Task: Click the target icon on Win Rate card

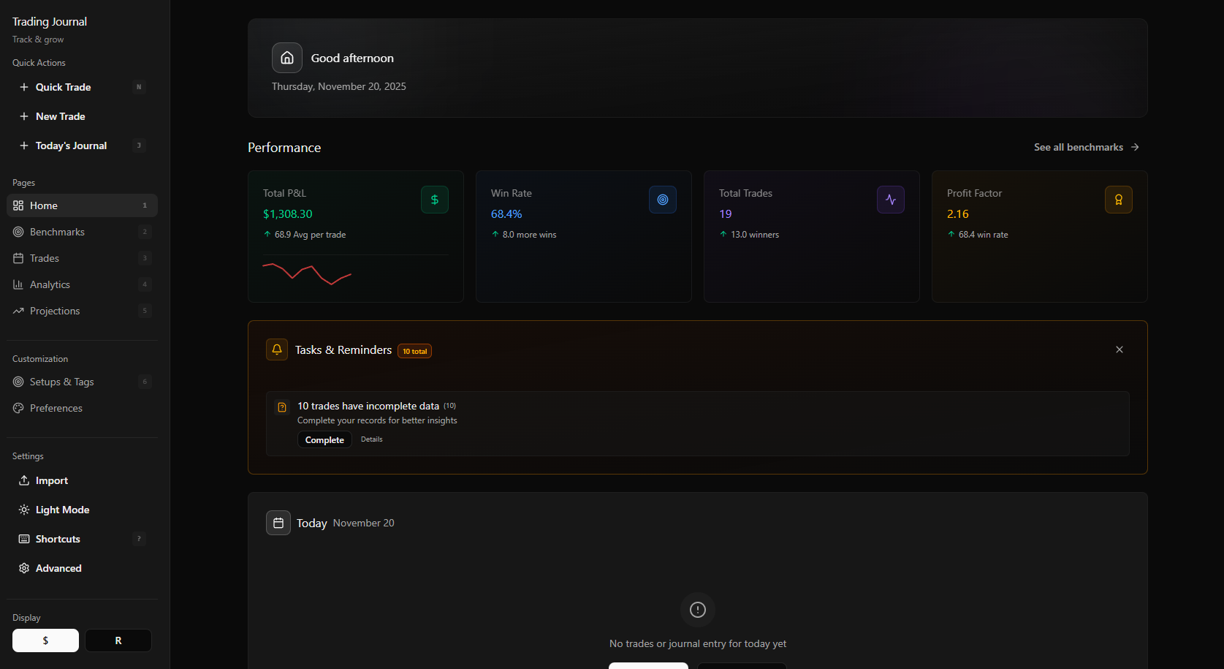Action: [x=663, y=200]
